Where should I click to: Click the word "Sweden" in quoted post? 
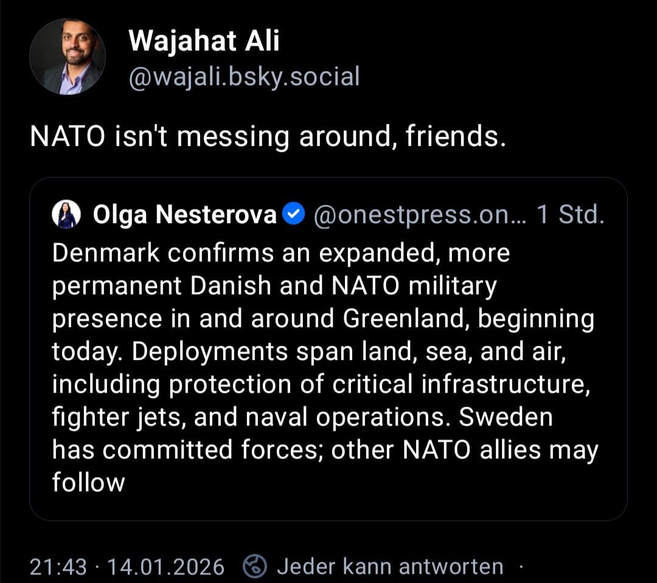(506, 417)
